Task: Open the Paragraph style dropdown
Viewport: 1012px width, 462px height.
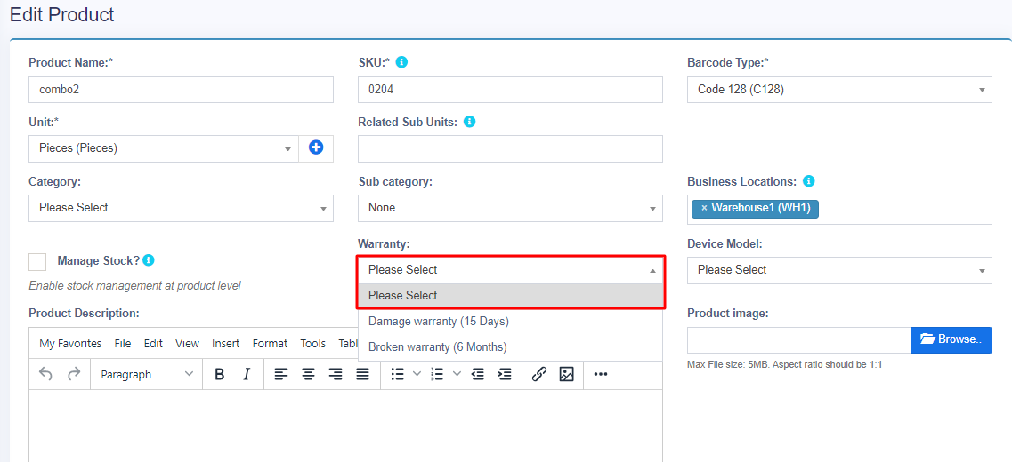Action: click(x=146, y=375)
